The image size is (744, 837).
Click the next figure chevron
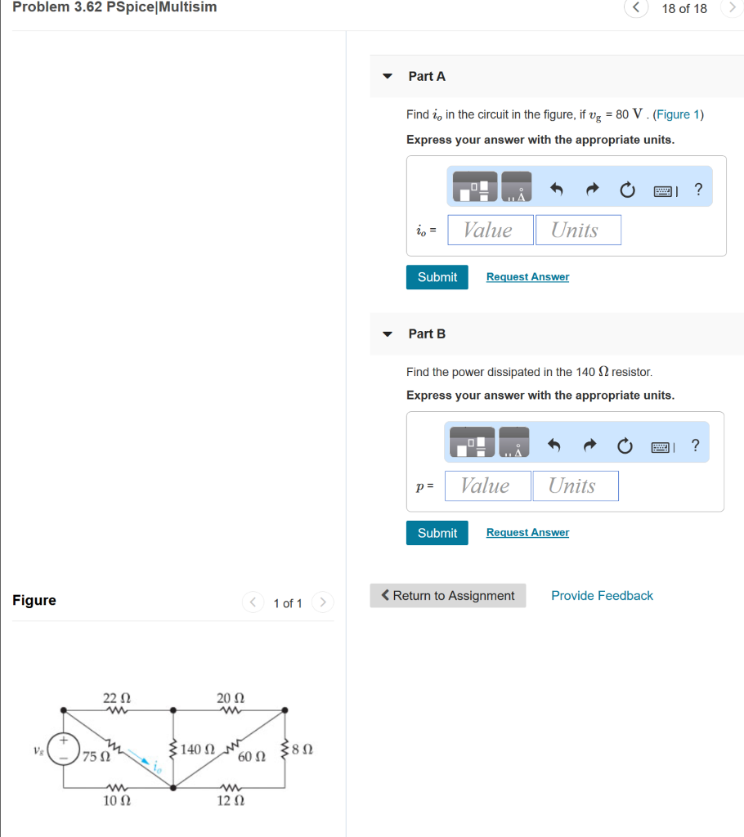(x=322, y=602)
